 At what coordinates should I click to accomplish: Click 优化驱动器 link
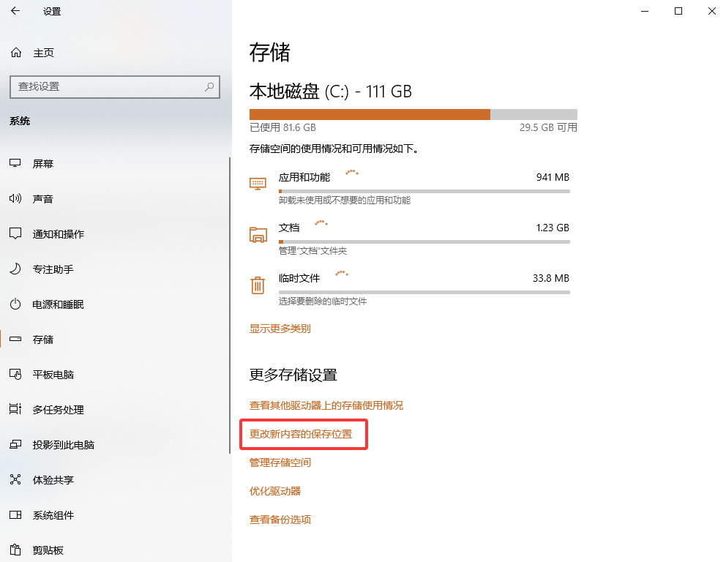(x=275, y=491)
